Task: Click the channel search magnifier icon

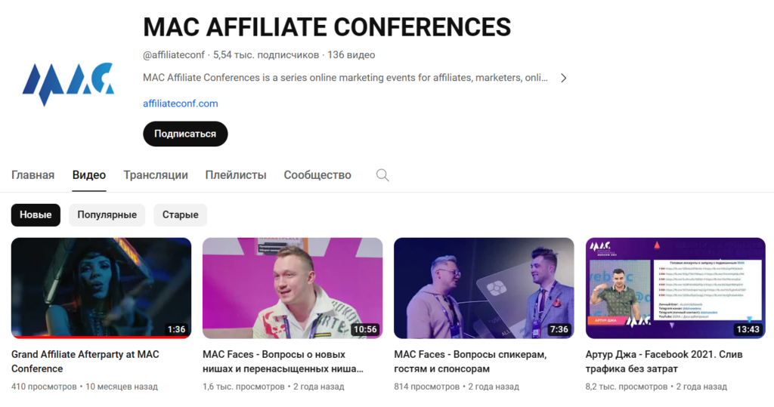Action: (x=382, y=175)
